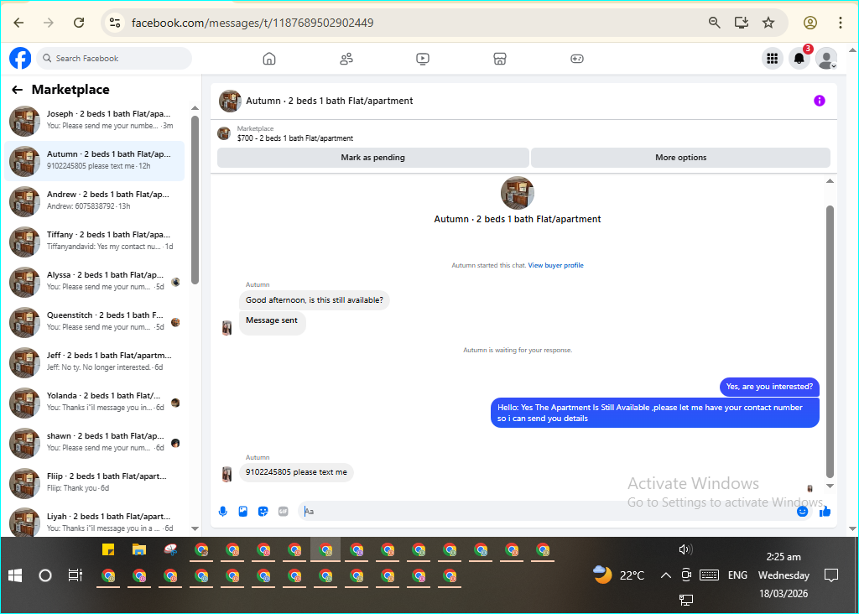Open Andrew's conversation with 6075838792
The height and width of the screenshot is (614, 859).
94,201
